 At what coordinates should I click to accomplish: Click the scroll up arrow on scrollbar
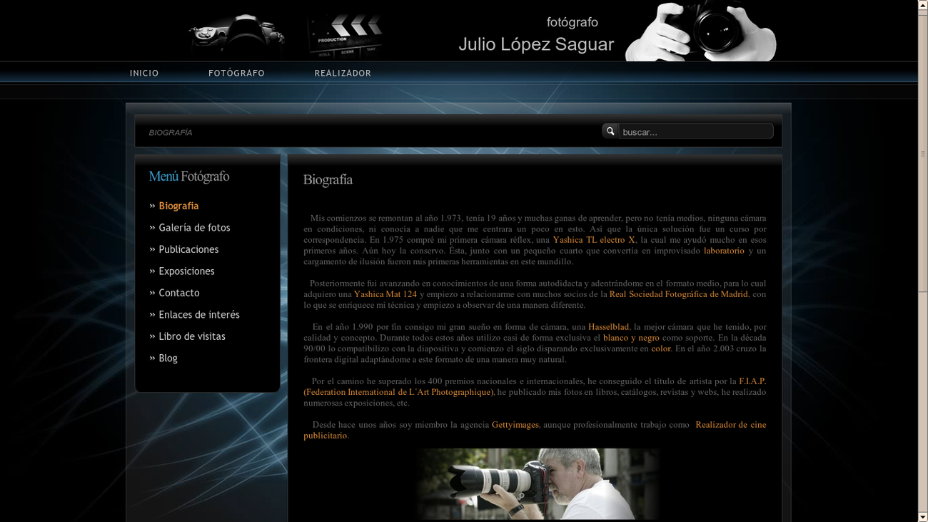pyautogui.click(x=922, y=5)
